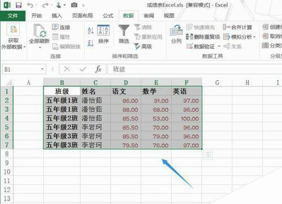Click cell B1 containing 班级
This screenshot has width=282, height=204.
pos(62,92)
